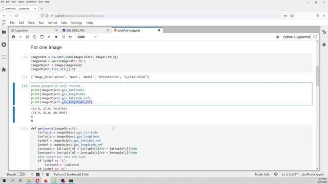Viewport: 328px width, 184px height.
Task: Click scrollbar down arrow in notebook
Action: 317,169
